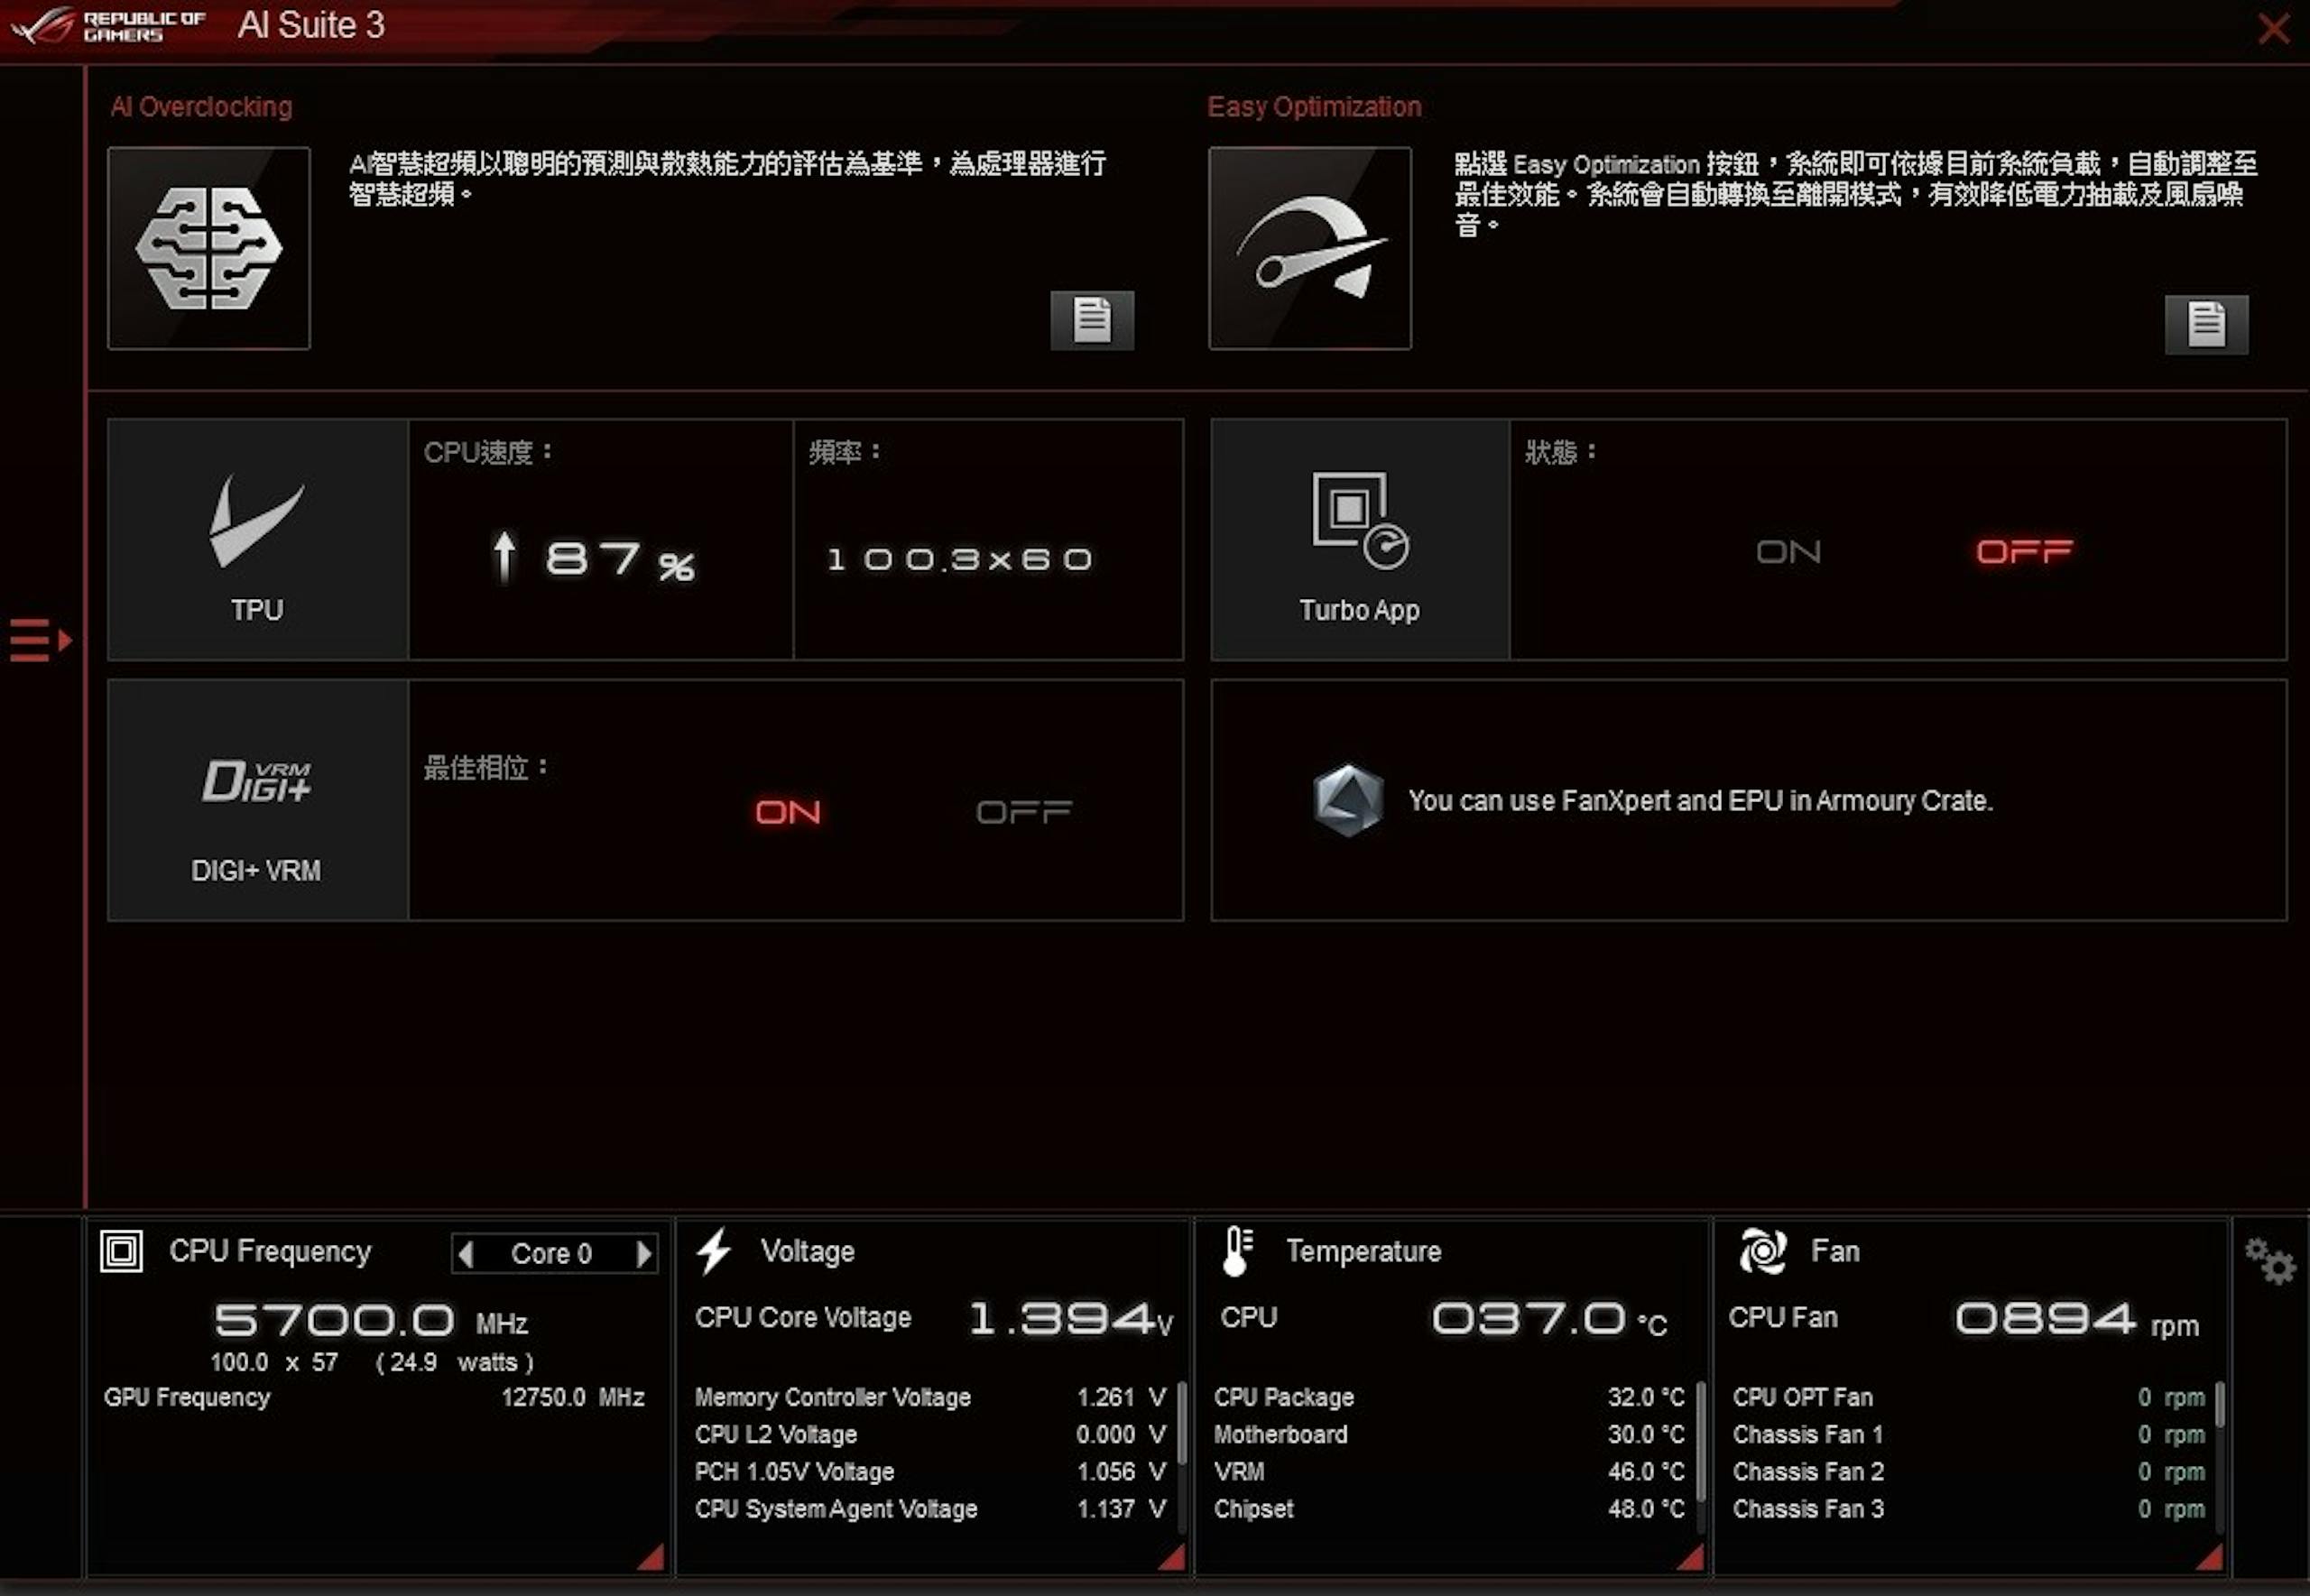Expand the Temperature panel corner triangle
The image size is (2310, 1596).
[x=1691, y=1557]
